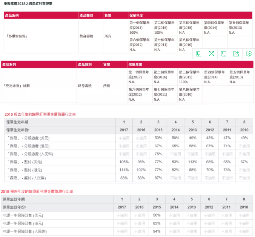Click the 68% cell

coord(210,162)
